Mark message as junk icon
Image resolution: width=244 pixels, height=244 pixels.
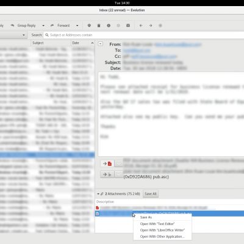pos(109,26)
